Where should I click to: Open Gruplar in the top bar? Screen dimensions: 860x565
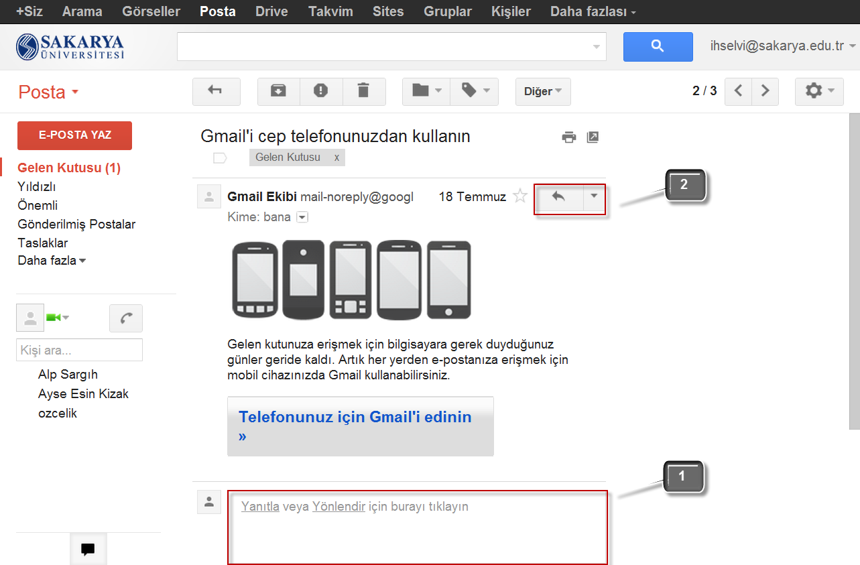coord(448,11)
